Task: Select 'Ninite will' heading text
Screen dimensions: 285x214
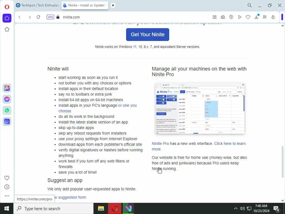Action: pyautogui.click(x=58, y=69)
